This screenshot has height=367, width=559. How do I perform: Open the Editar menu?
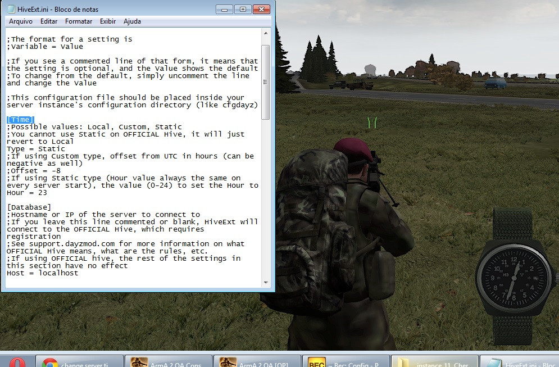49,21
